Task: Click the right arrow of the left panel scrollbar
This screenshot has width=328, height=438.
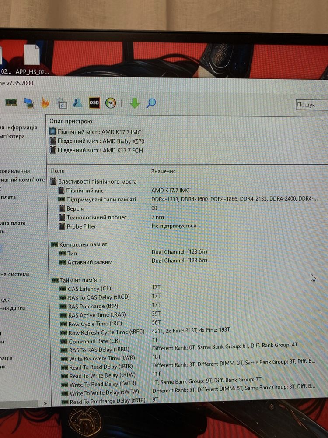Action: tap(45, 403)
